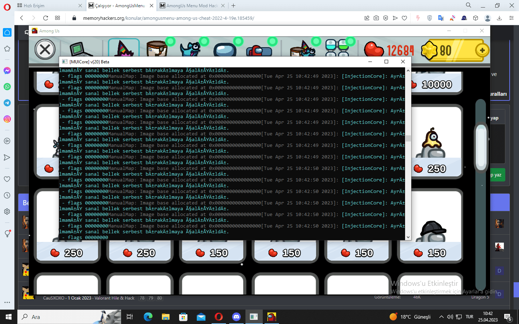Open Telegram in Opera sidebar
The image size is (519, 324).
7,103
